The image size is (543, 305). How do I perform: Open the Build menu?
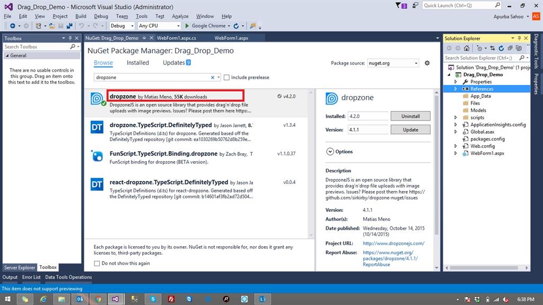[x=81, y=16]
